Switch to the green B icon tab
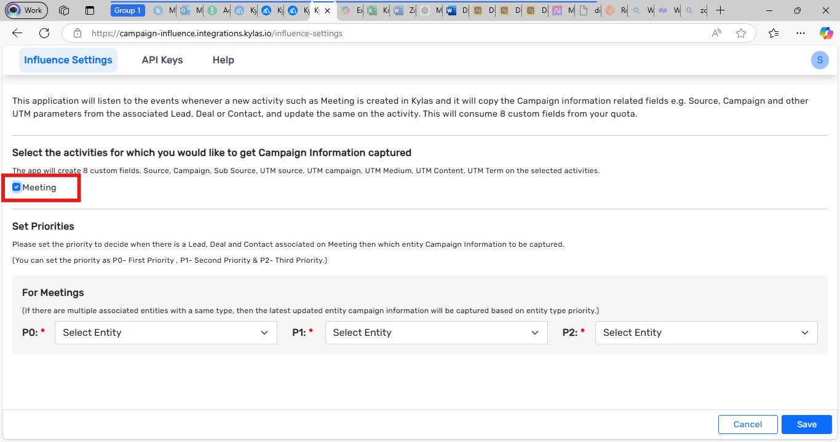This screenshot has height=442, width=840. tap(218, 10)
